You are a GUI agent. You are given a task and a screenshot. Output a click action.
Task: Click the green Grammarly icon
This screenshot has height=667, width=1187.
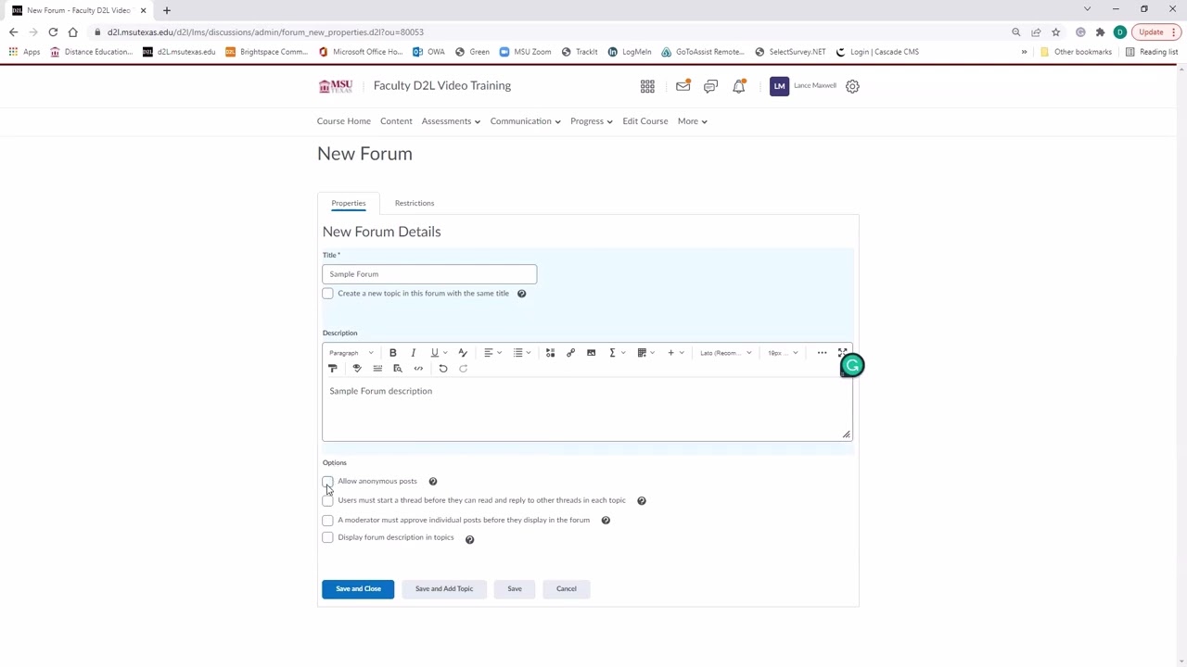point(852,366)
